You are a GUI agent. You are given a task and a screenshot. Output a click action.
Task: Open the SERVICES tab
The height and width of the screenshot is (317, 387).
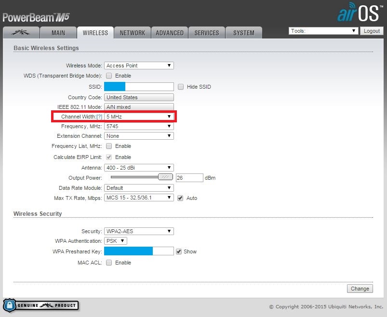pos(207,33)
